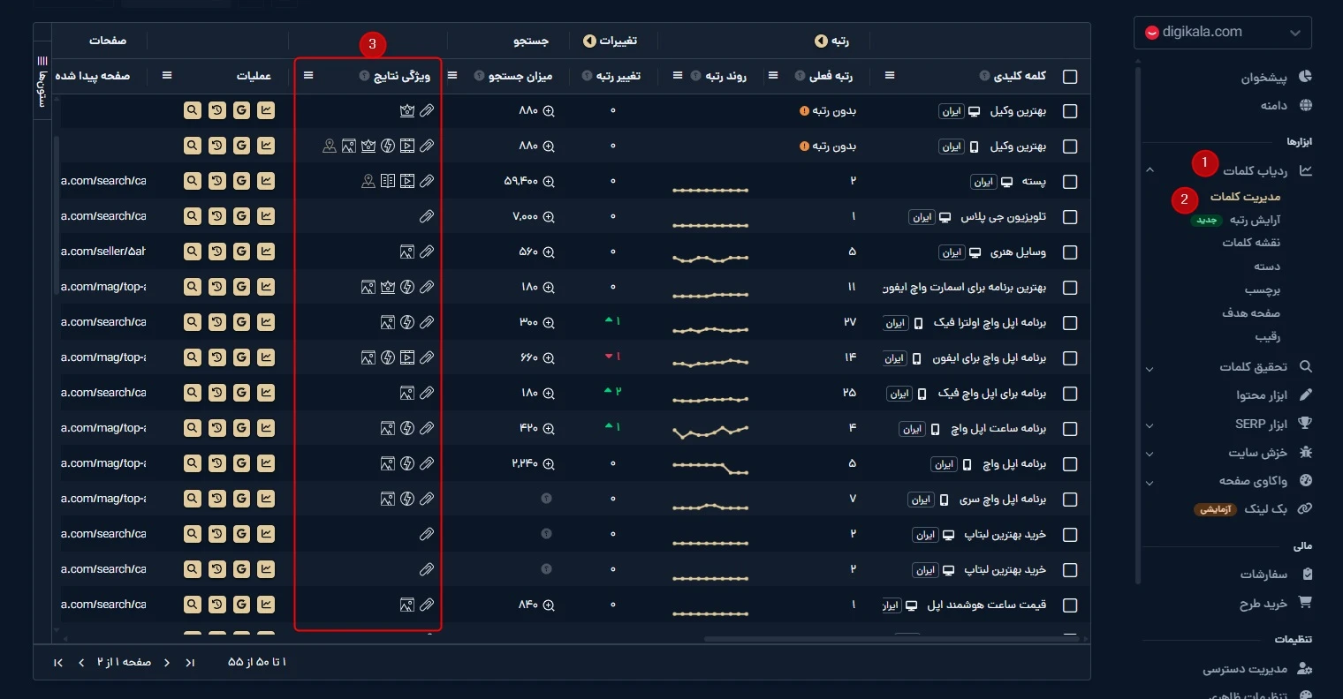Click magnifier action icon in وسایل هنری row
The width and height of the screenshot is (1343, 699).
pyautogui.click(x=192, y=252)
